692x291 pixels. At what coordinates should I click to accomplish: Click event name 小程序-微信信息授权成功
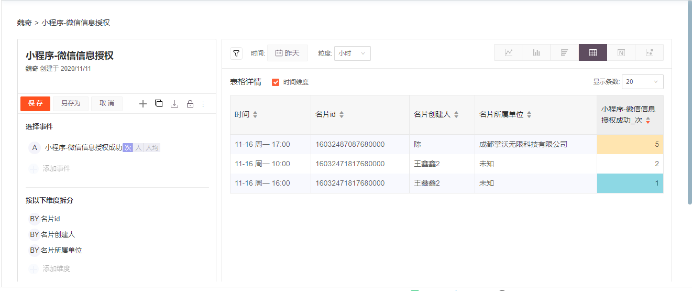pos(83,148)
